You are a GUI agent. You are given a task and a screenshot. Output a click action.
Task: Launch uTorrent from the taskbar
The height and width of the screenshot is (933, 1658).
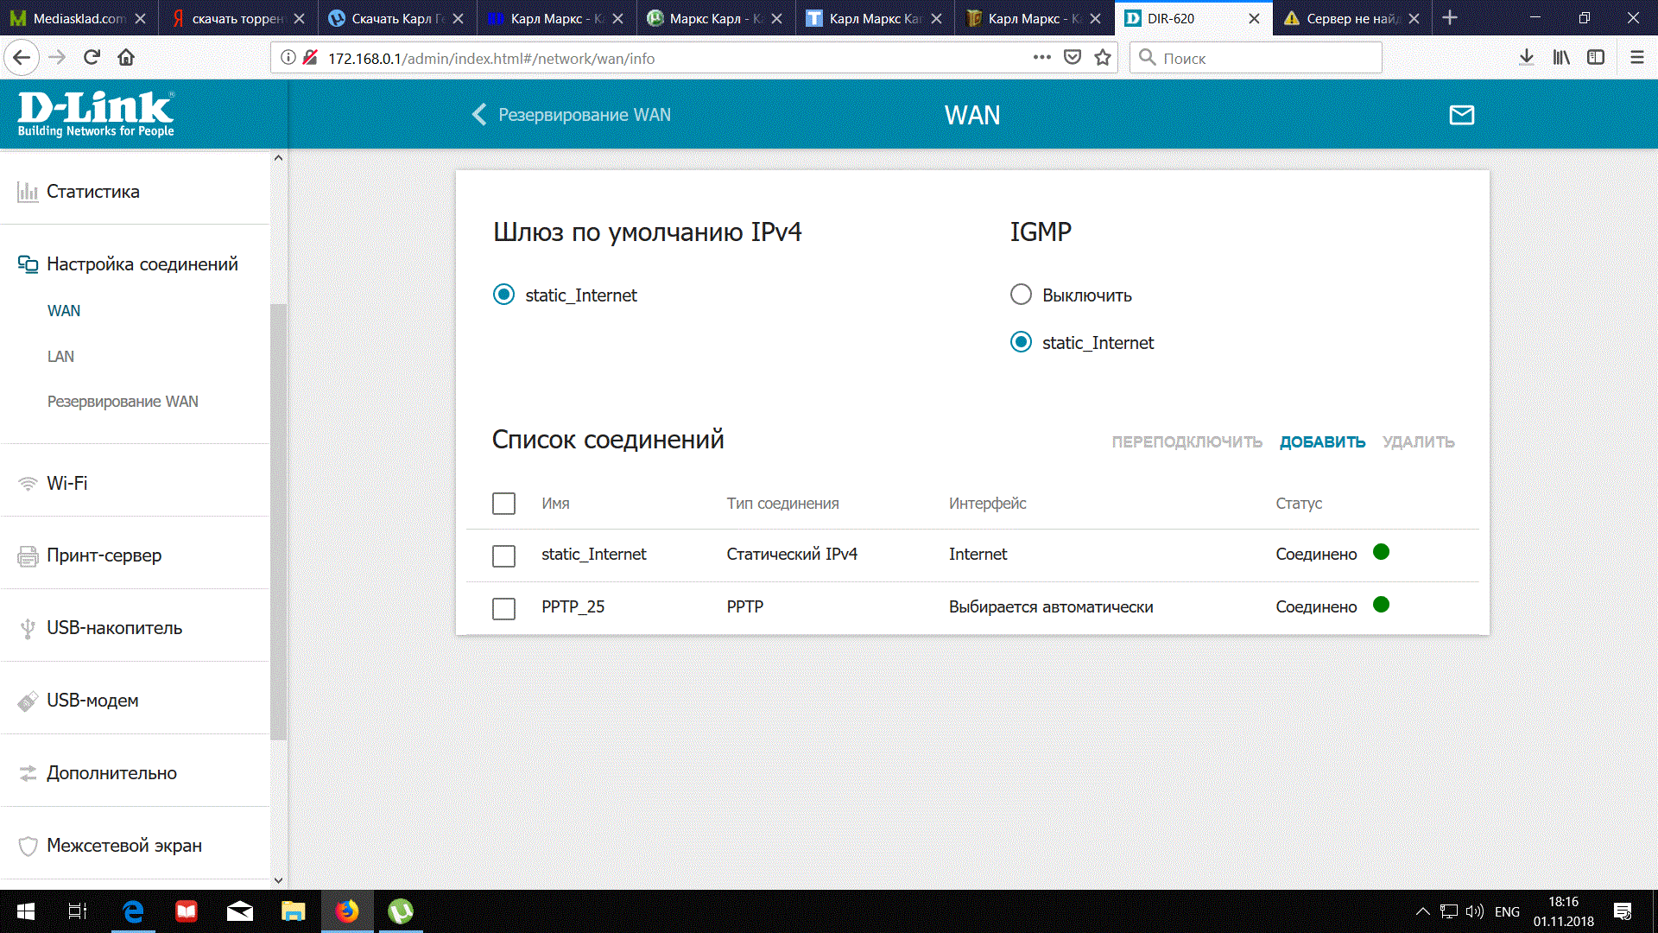(x=400, y=911)
